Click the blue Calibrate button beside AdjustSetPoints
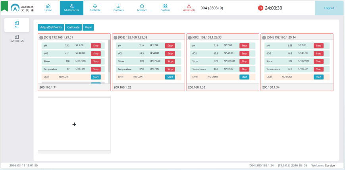 (x=73, y=27)
